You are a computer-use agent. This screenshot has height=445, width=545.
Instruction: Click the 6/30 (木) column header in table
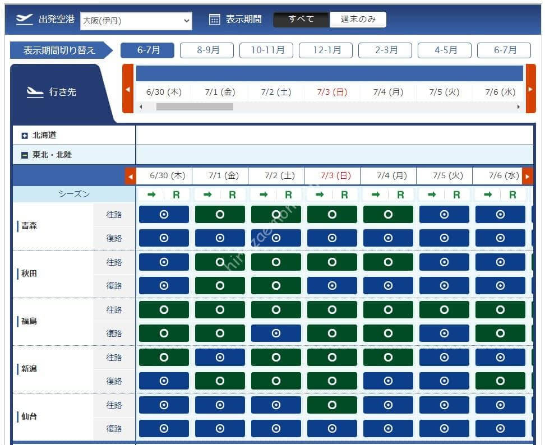(x=167, y=176)
